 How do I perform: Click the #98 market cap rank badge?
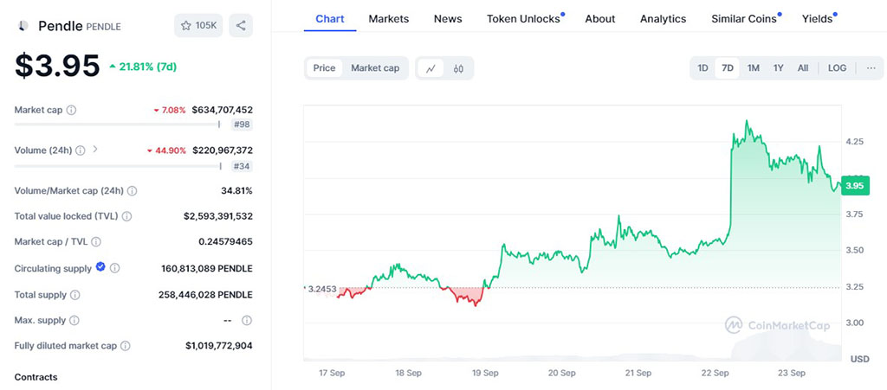[x=242, y=125]
